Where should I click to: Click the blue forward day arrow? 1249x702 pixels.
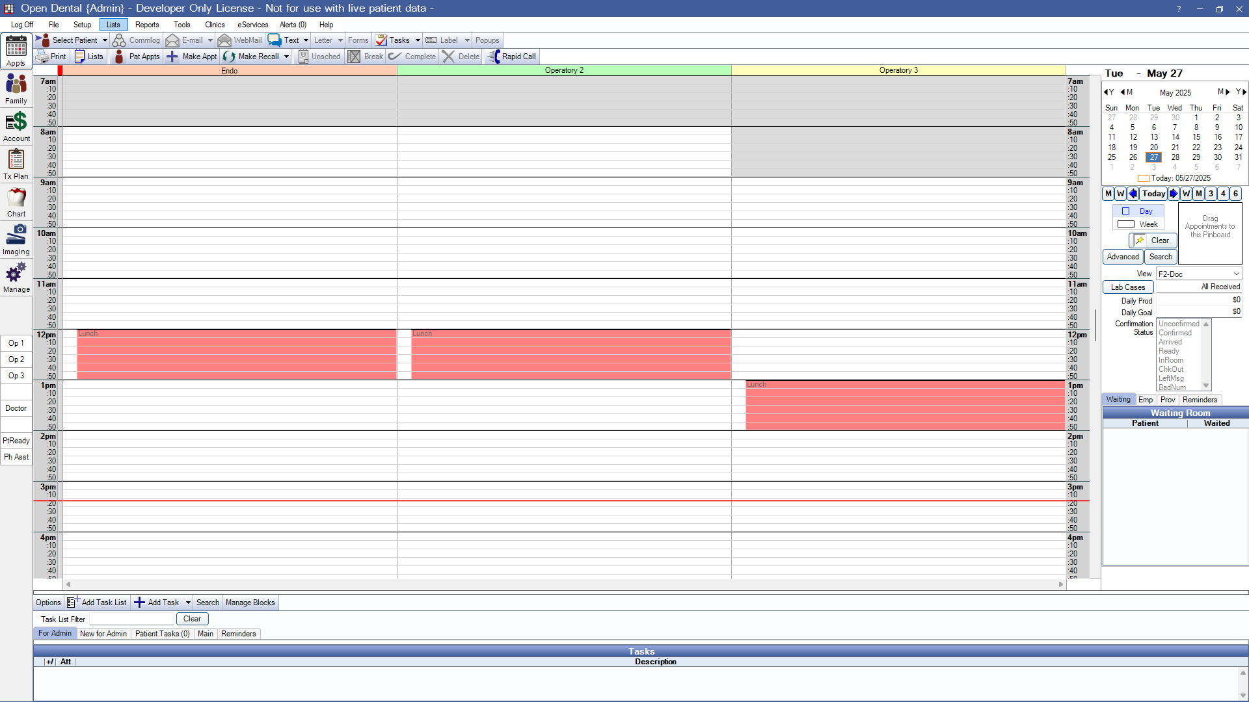coord(1173,194)
